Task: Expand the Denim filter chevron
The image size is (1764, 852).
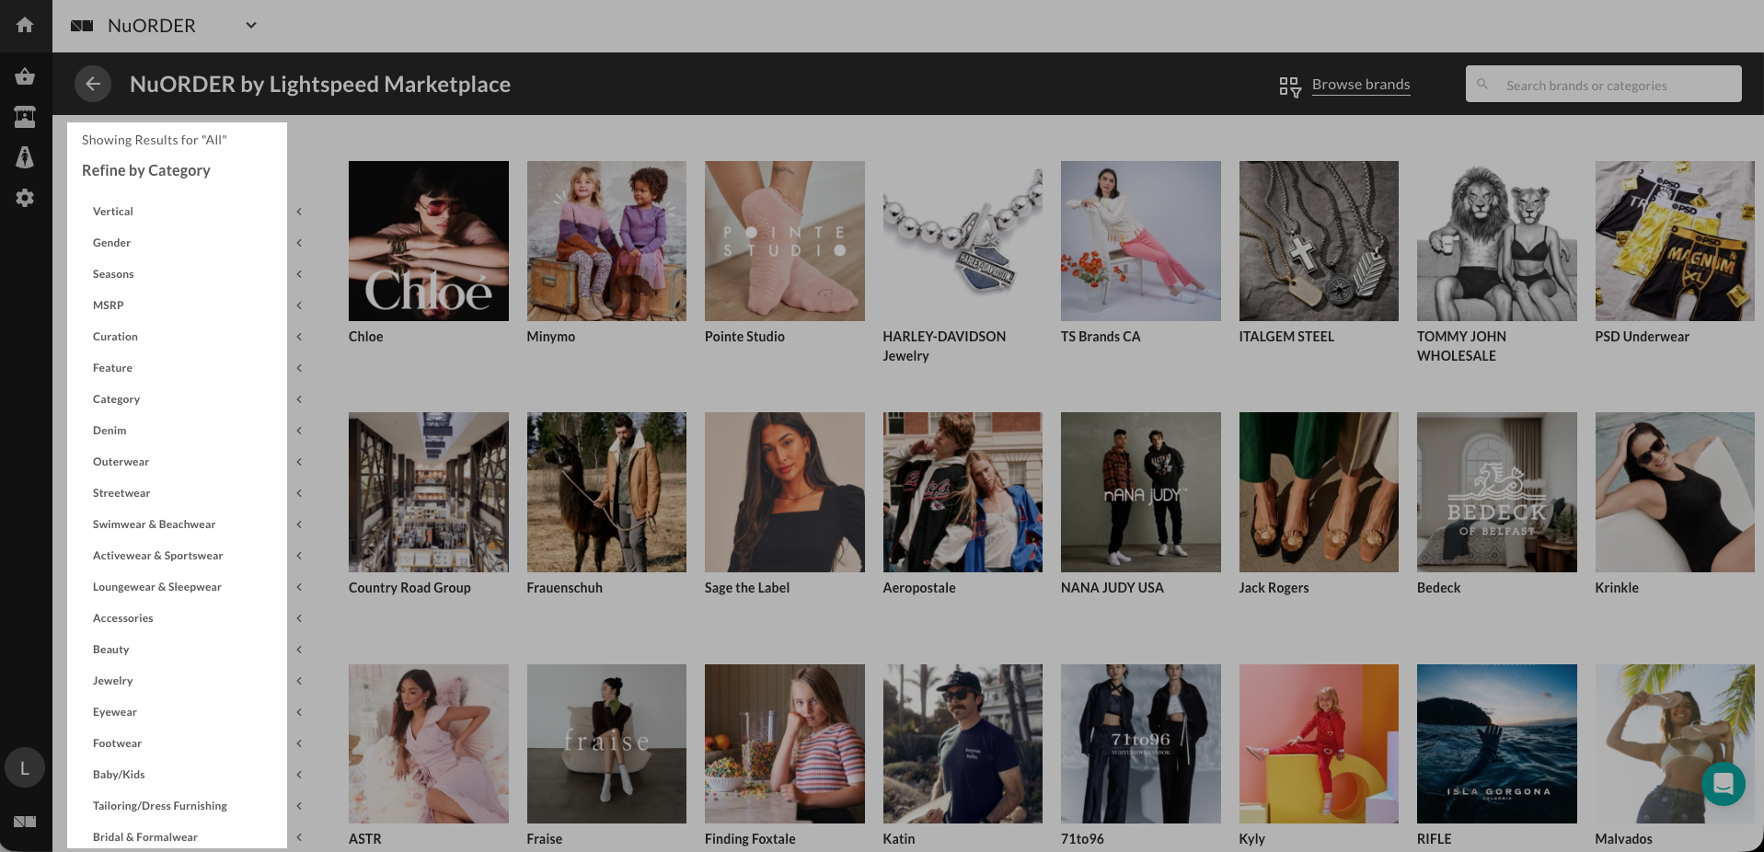Action: [x=299, y=431]
